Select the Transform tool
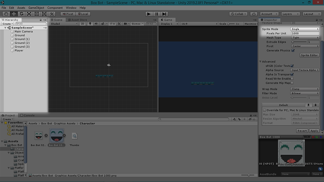Viewport: 324px width, 182px height. [x=44, y=14]
